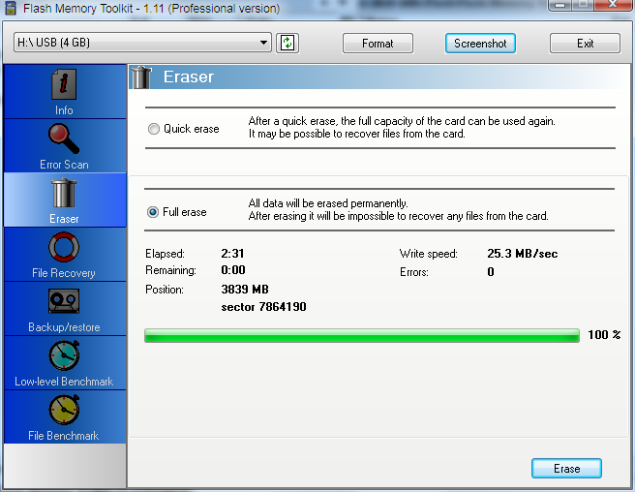The height and width of the screenshot is (492, 635).
Task: Click the elapsed time 2:31
Action: point(232,254)
